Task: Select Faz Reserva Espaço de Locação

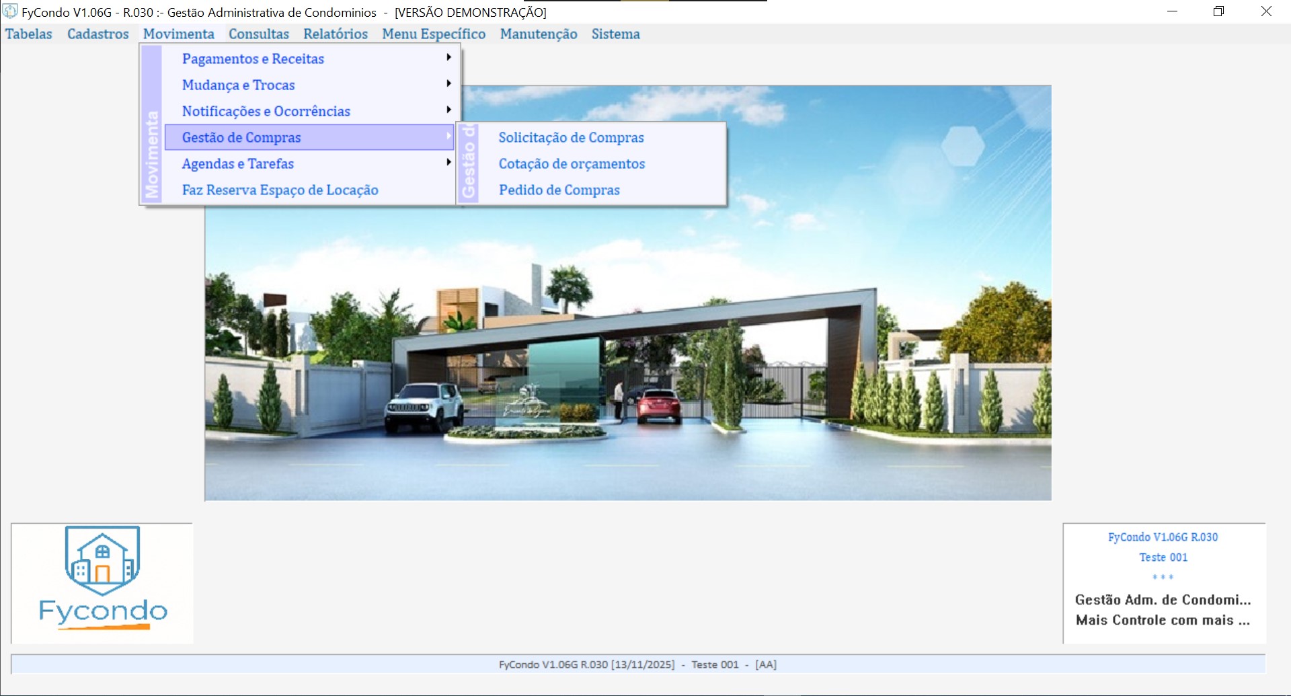Action: (280, 190)
